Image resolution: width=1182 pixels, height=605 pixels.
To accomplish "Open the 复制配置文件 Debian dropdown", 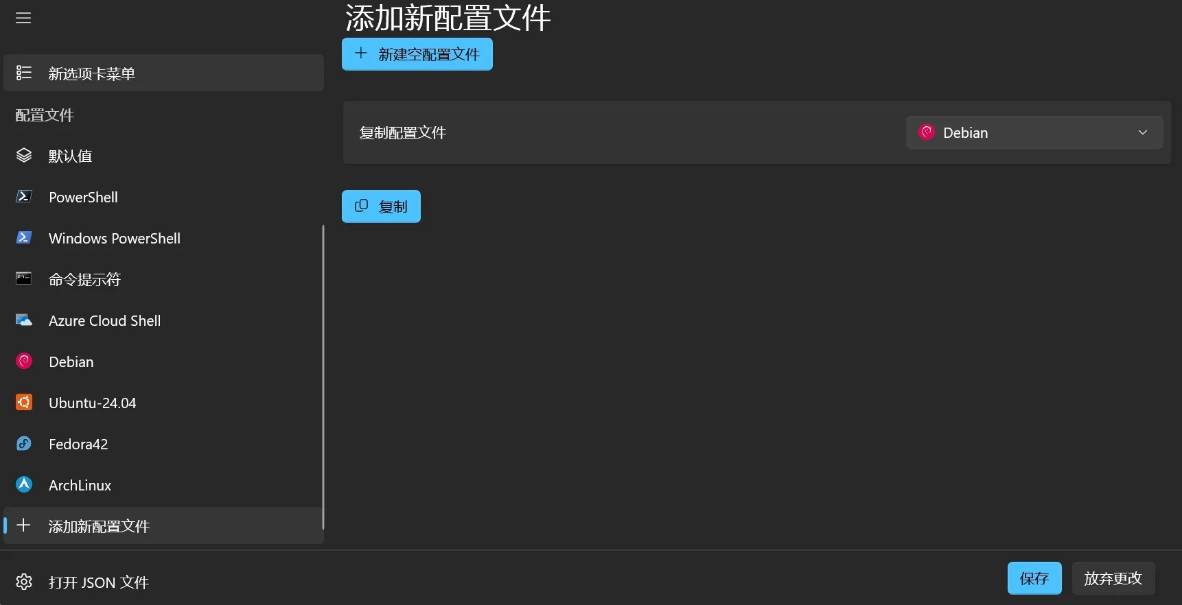I will pyautogui.click(x=1033, y=132).
